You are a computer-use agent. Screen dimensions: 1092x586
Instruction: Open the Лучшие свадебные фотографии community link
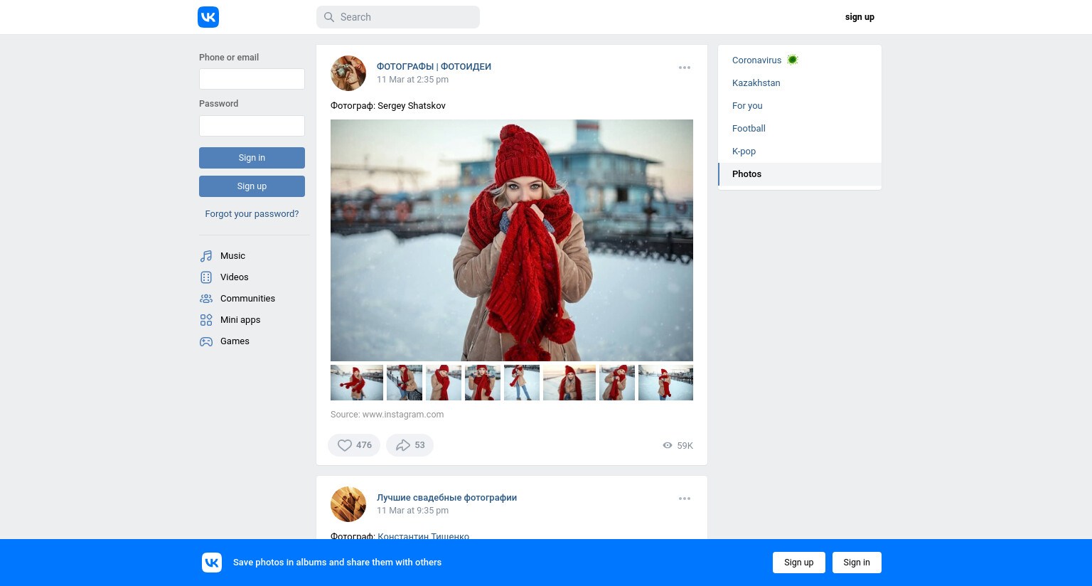tap(446, 498)
